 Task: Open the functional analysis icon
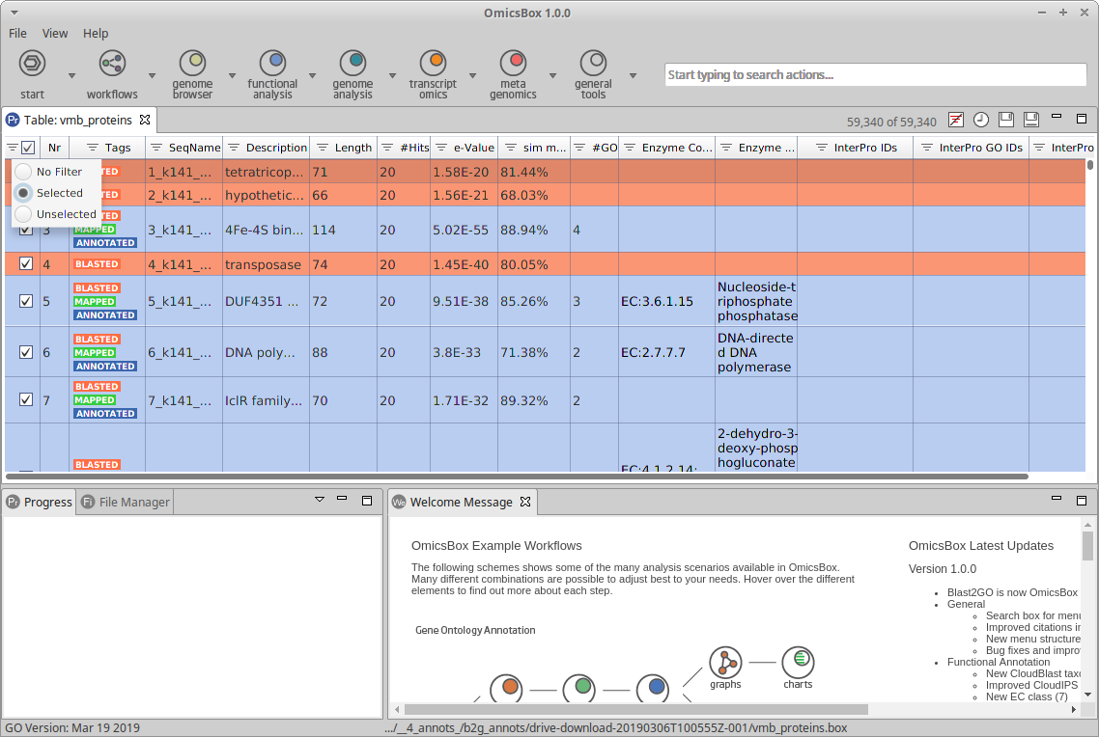click(272, 64)
